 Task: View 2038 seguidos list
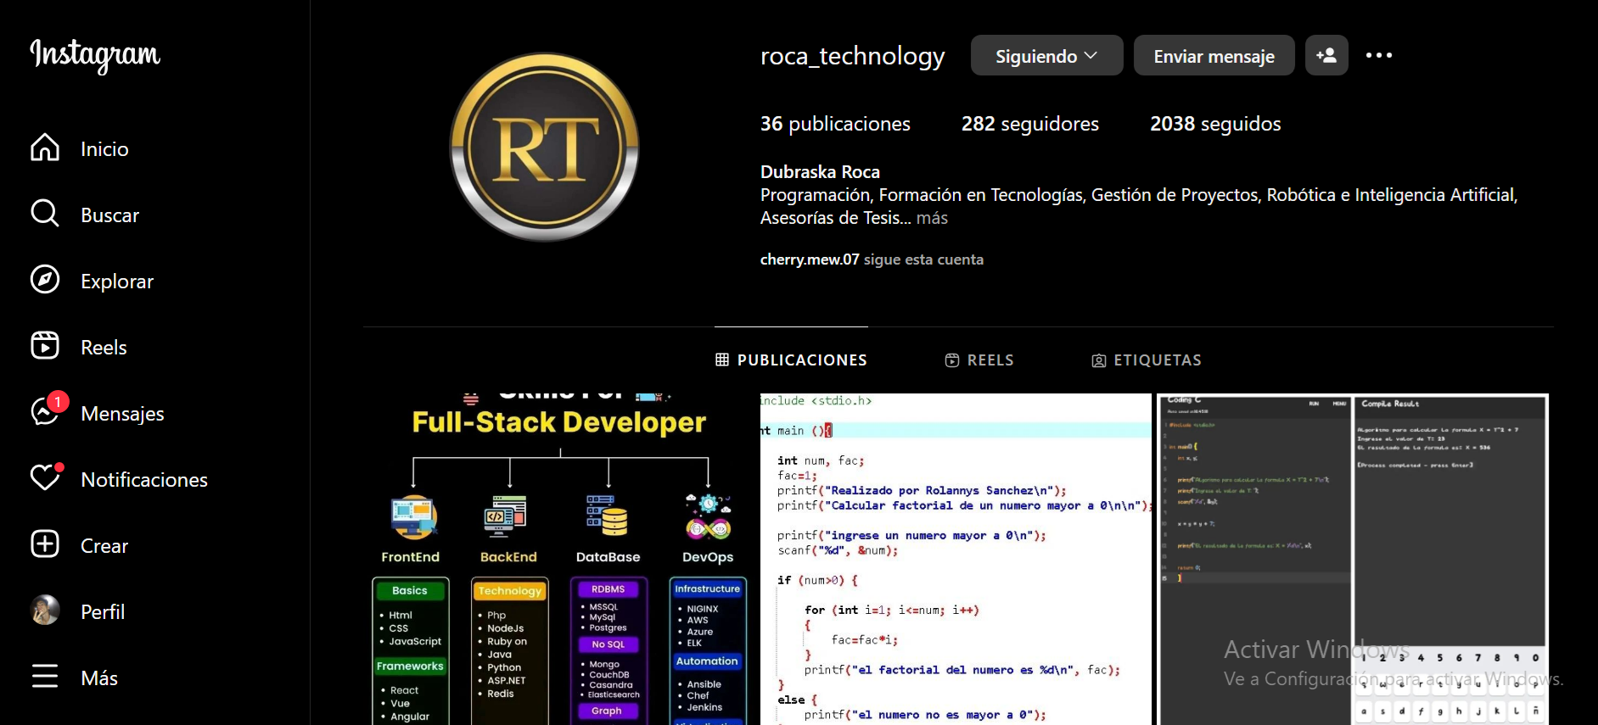(x=1215, y=124)
